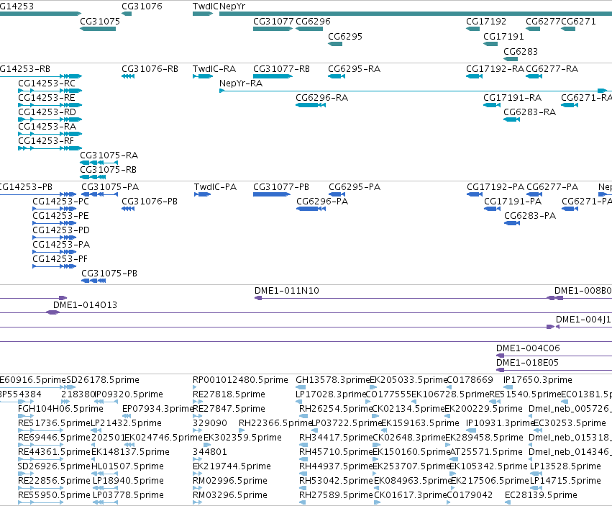Select the CG14253-PD protein label
612x506 pixels.
61,230
